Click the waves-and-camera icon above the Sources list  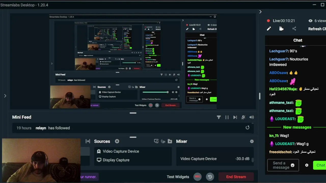click(x=163, y=141)
